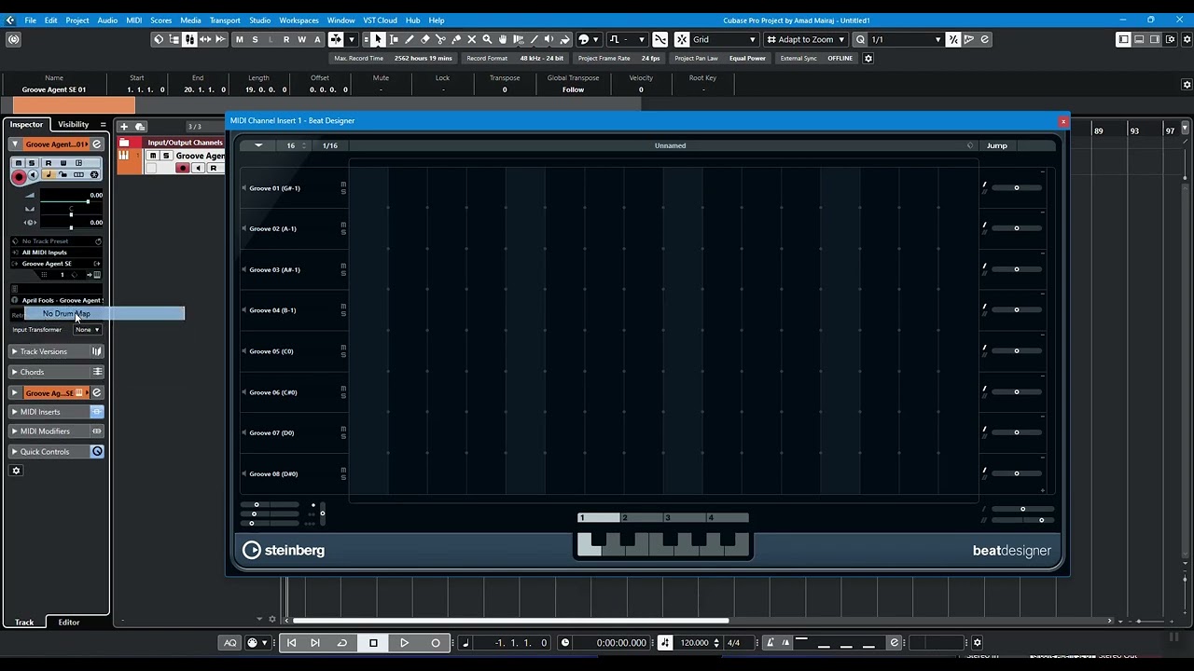The image size is (1194, 671).
Task: Select pattern 2 in Beat Designer
Action: [x=642, y=518]
